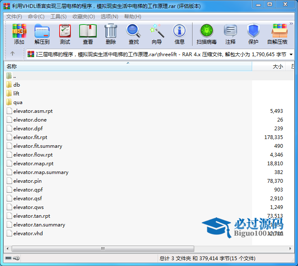
Task: Launch the Wizard (向导) wand icon
Action: (x=157, y=30)
